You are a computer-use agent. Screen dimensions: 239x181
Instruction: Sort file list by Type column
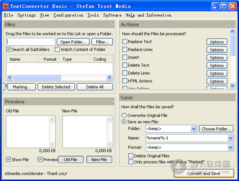74,59
